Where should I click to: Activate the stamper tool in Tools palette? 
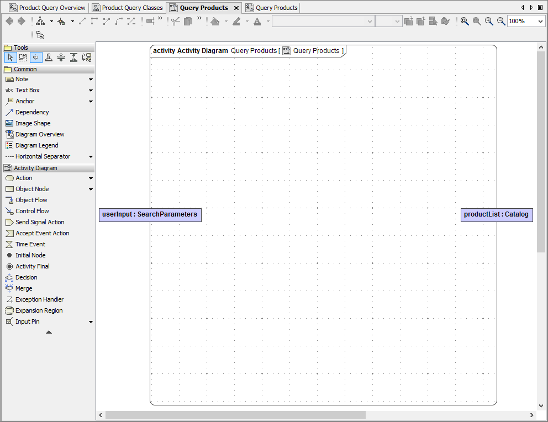49,57
